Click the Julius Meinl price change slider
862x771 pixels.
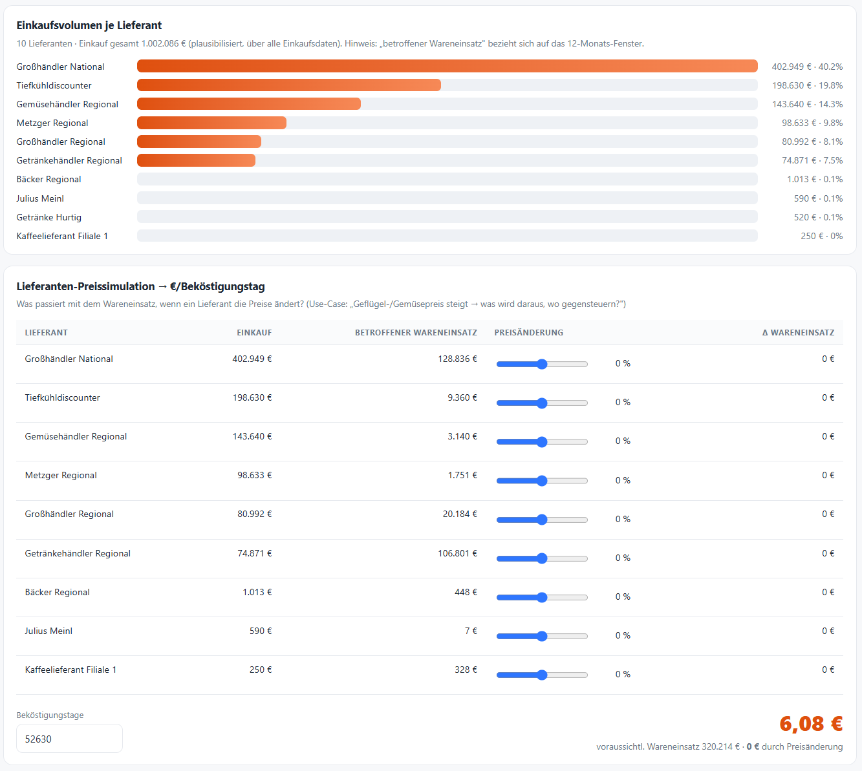click(542, 636)
